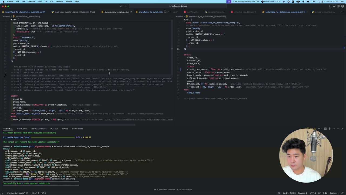Open the Apple menu
Viewport: 346px width, 195px height.
pyautogui.click(x=3, y=2)
